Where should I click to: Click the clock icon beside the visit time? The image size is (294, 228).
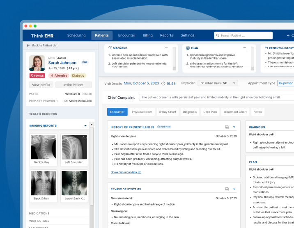163,84
